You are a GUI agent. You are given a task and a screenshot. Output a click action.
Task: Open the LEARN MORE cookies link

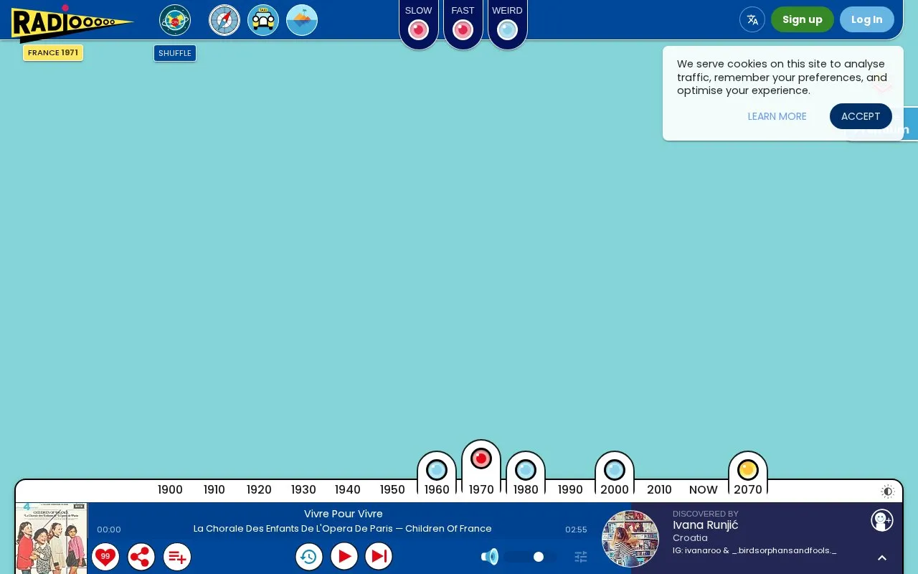pos(777,116)
